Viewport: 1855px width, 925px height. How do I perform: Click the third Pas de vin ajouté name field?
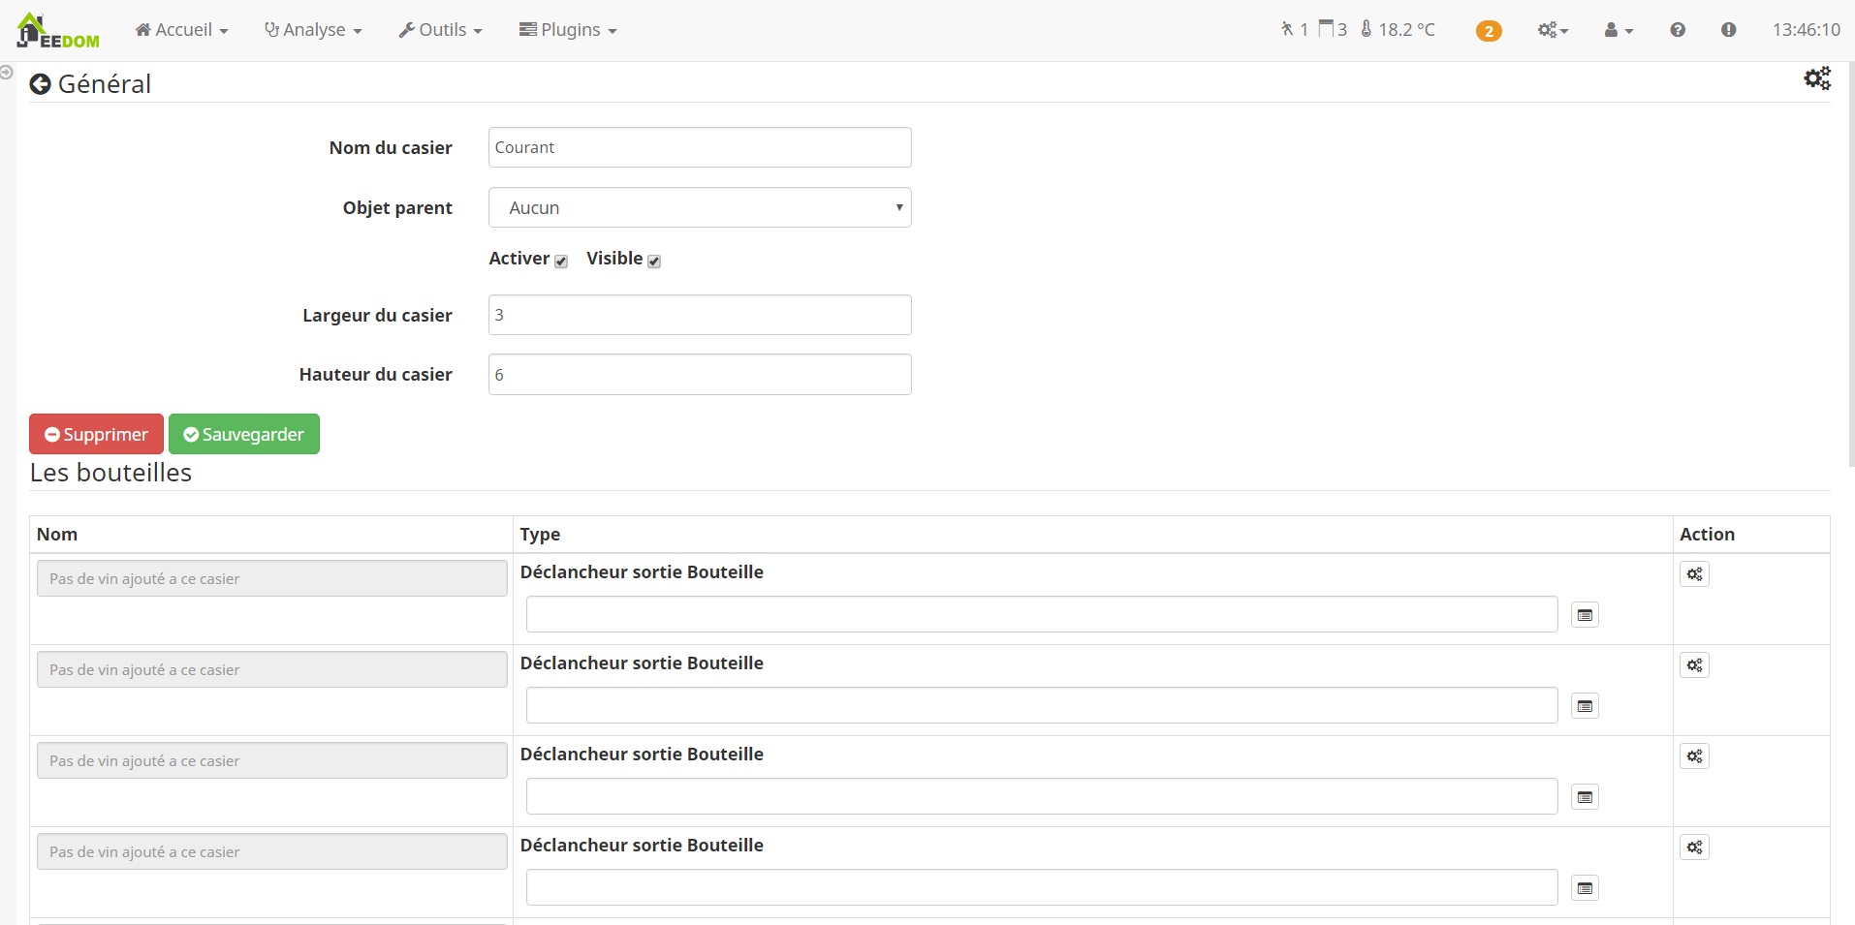click(272, 760)
